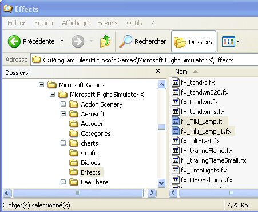Select the Addon Scenery folder

click(x=102, y=104)
